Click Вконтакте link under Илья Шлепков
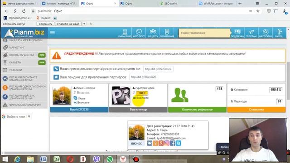This screenshot has width=290, height=163. point(83,102)
